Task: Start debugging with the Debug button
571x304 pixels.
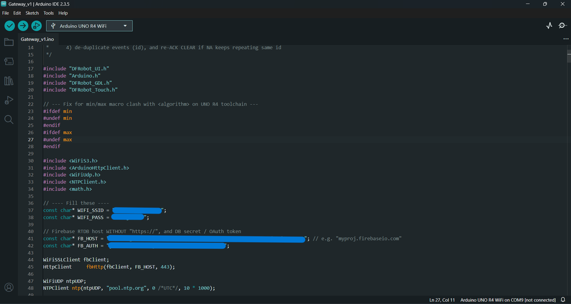Action: [x=36, y=26]
